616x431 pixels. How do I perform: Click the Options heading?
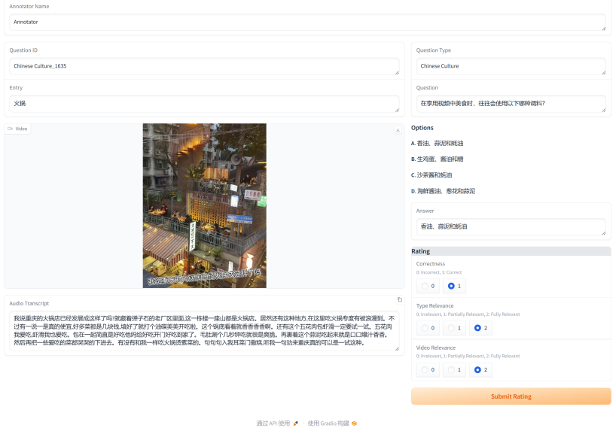422,128
